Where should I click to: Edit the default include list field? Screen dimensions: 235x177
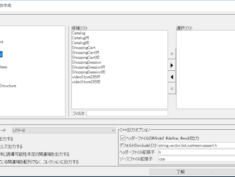[x=196, y=145]
